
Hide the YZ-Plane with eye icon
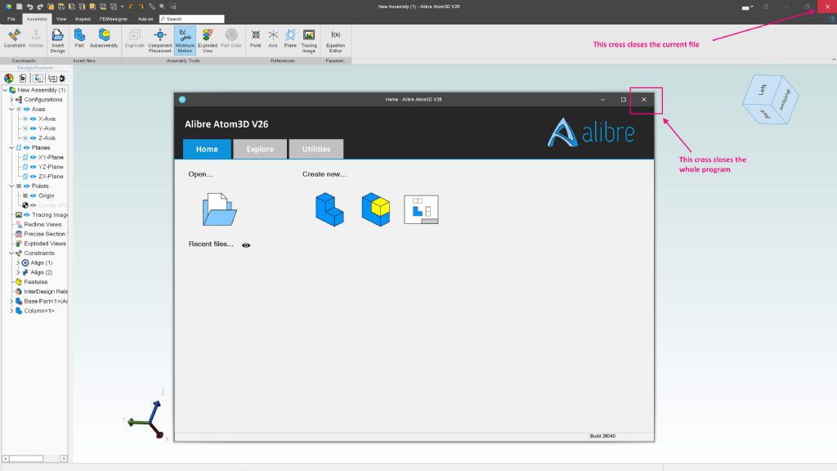coord(33,167)
